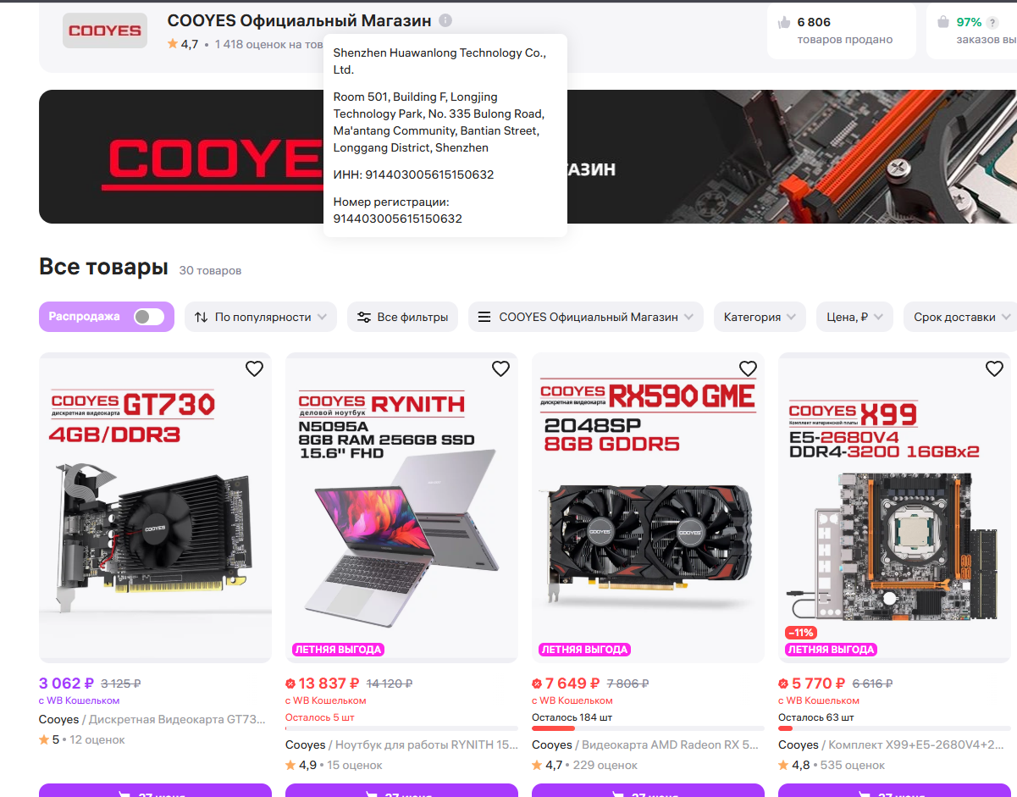The width and height of the screenshot is (1017, 797).
Task: Toggle the Распродажа switch
Action: [149, 317]
